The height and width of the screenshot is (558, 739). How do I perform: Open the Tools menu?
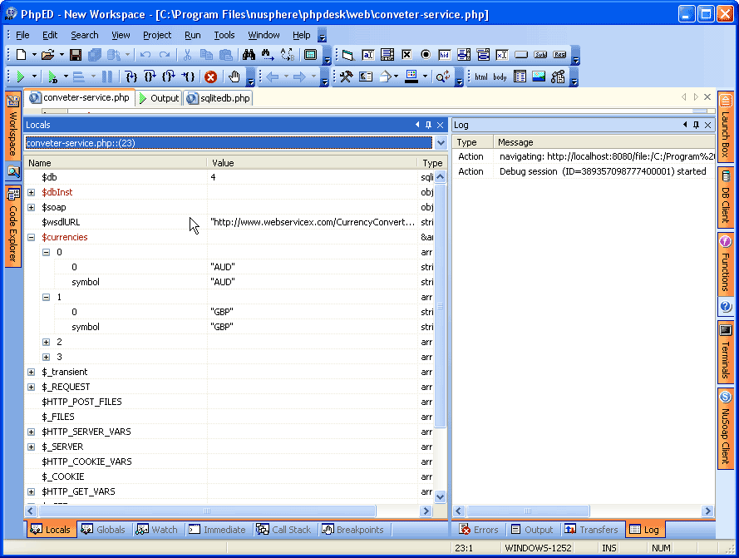point(224,35)
